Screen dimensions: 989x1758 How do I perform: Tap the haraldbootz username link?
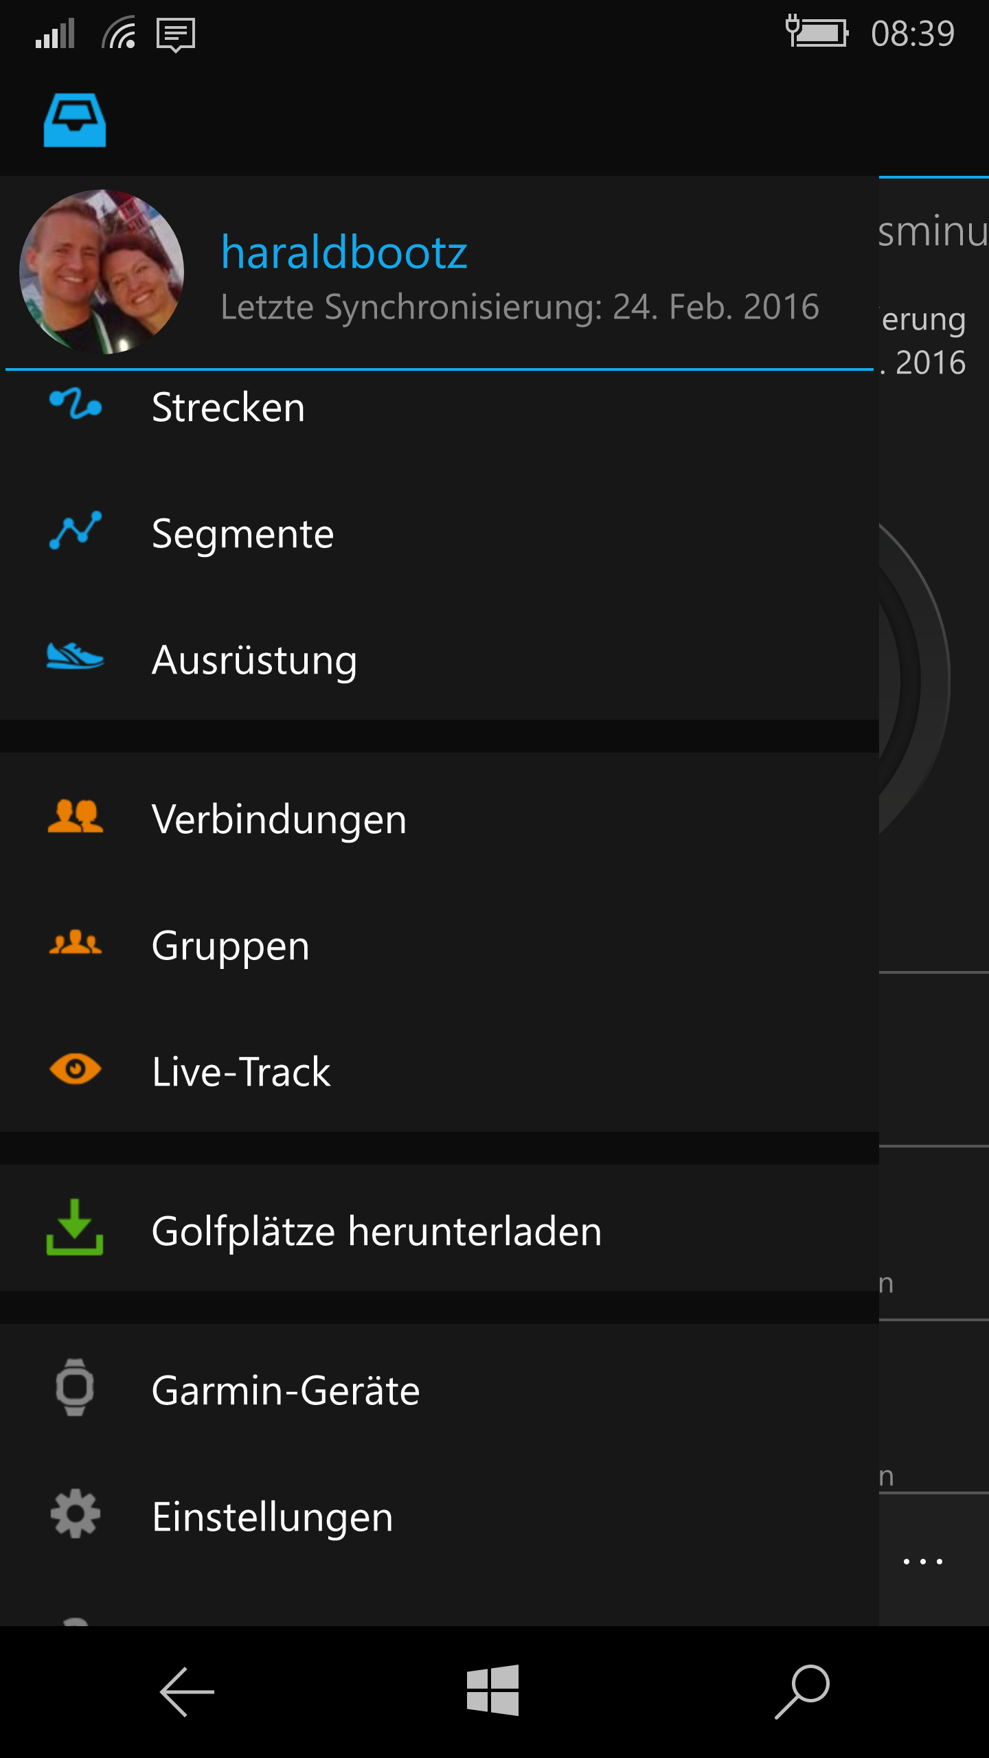344,252
